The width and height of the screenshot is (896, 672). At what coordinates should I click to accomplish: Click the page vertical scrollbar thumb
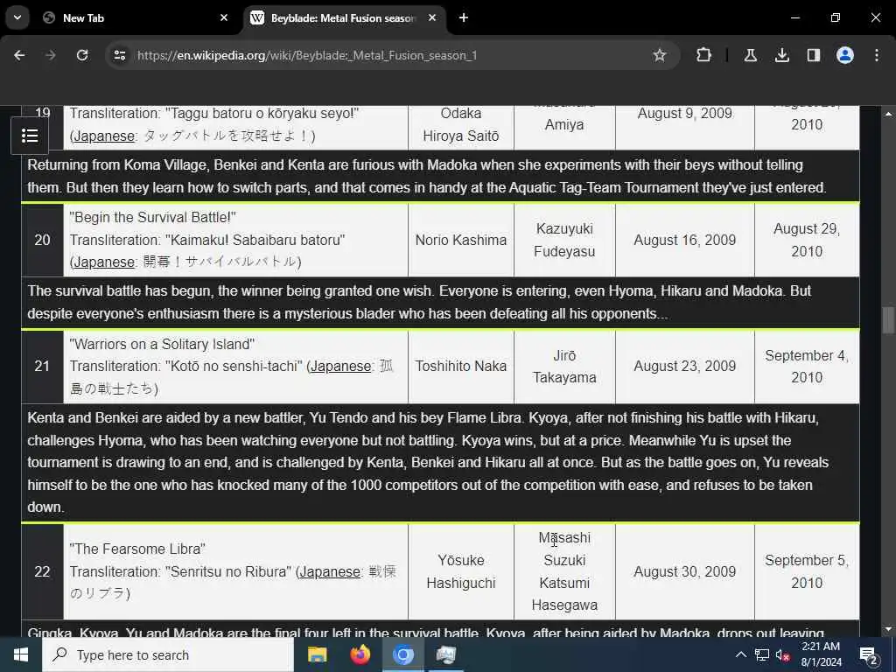click(x=888, y=320)
